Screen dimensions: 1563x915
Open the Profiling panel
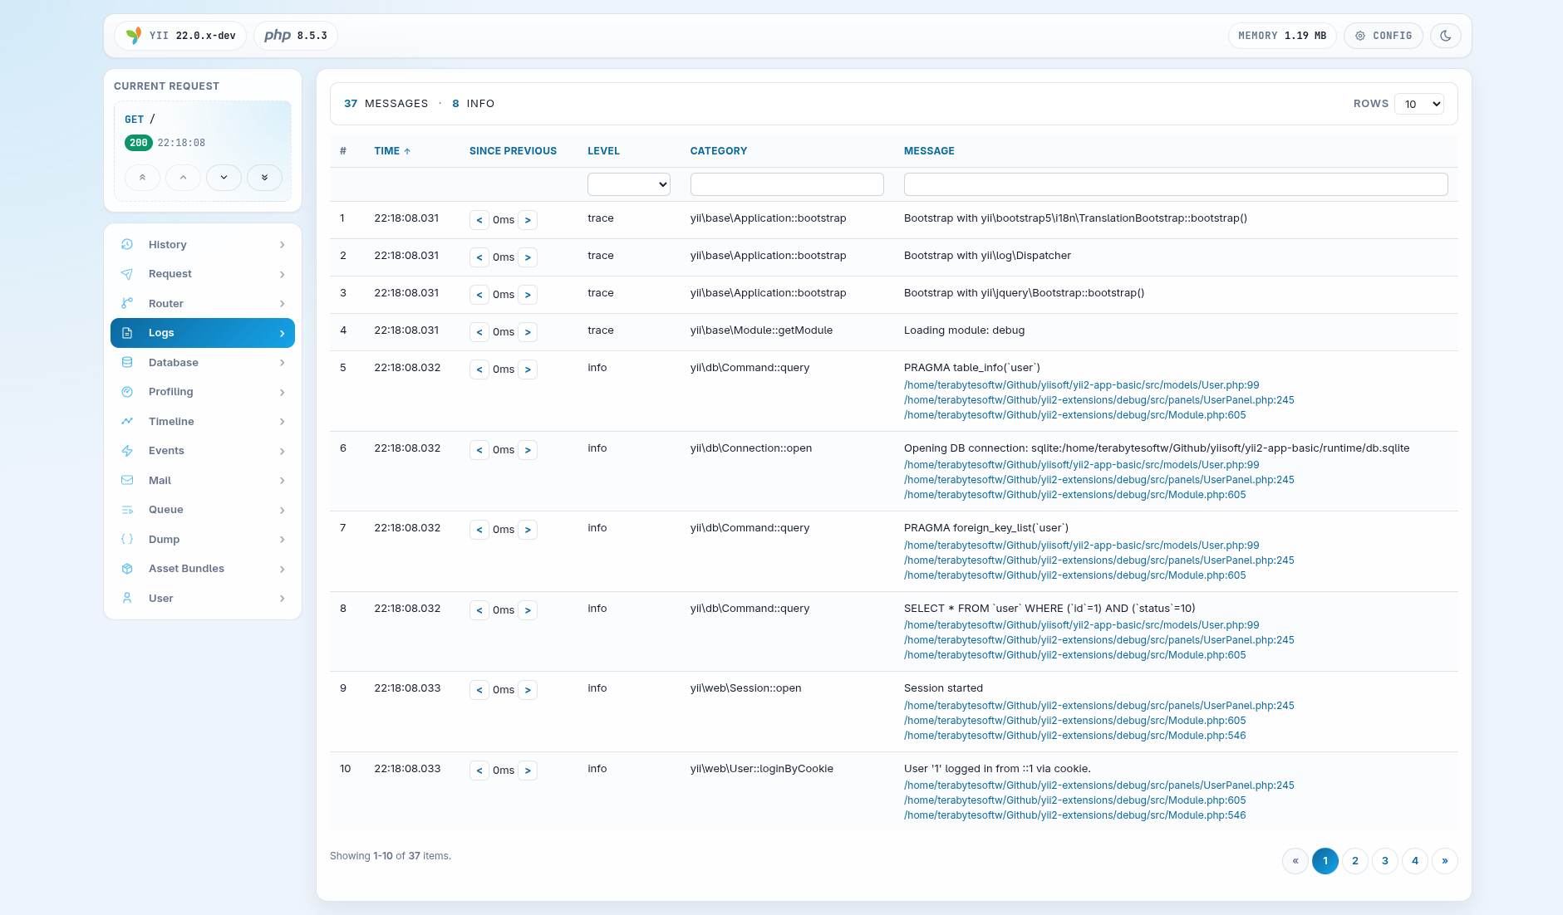pos(203,392)
